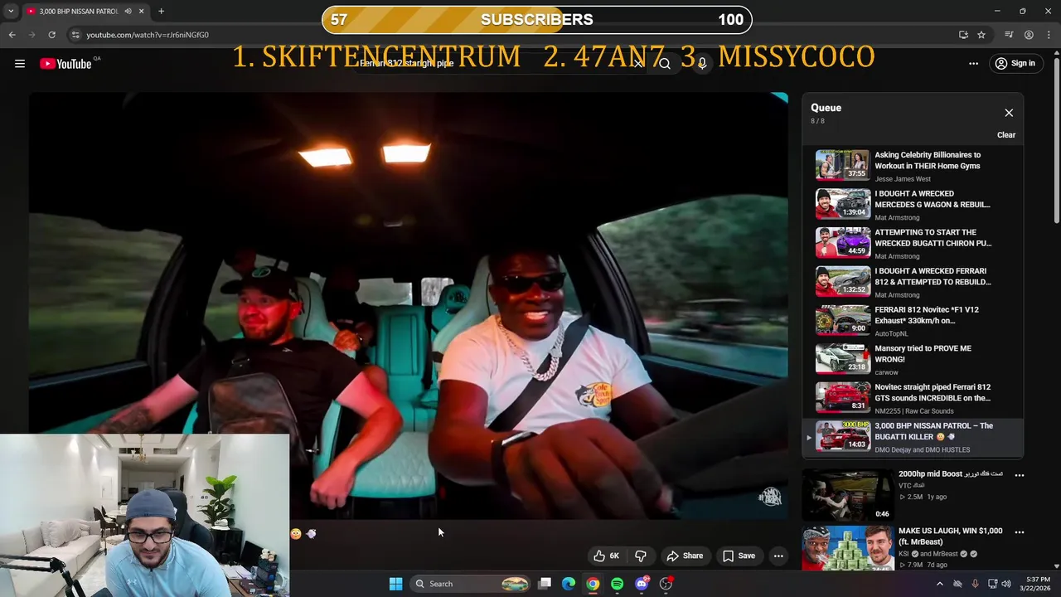
Task: Select Ferrari 812 Novitec F1 V12 Exhaust queue item
Action: (x=912, y=321)
